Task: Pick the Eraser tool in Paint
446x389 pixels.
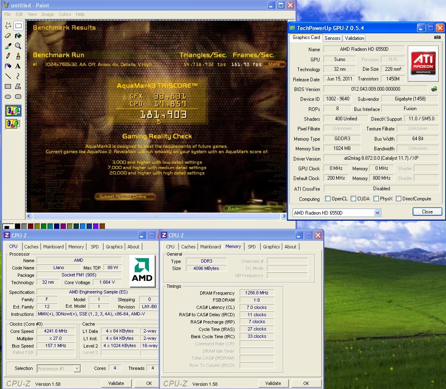Action: tap(8, 36)
